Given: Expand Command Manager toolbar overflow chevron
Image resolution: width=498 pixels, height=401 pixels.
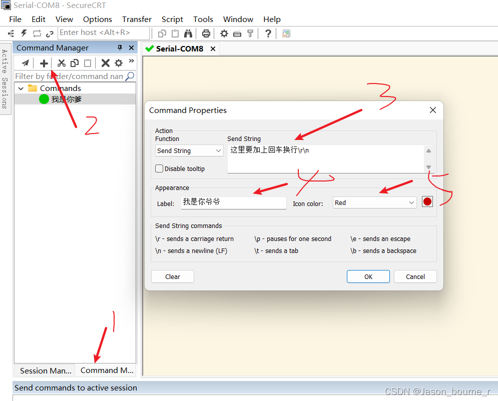Looking at the screenshot, I should 132,60.
